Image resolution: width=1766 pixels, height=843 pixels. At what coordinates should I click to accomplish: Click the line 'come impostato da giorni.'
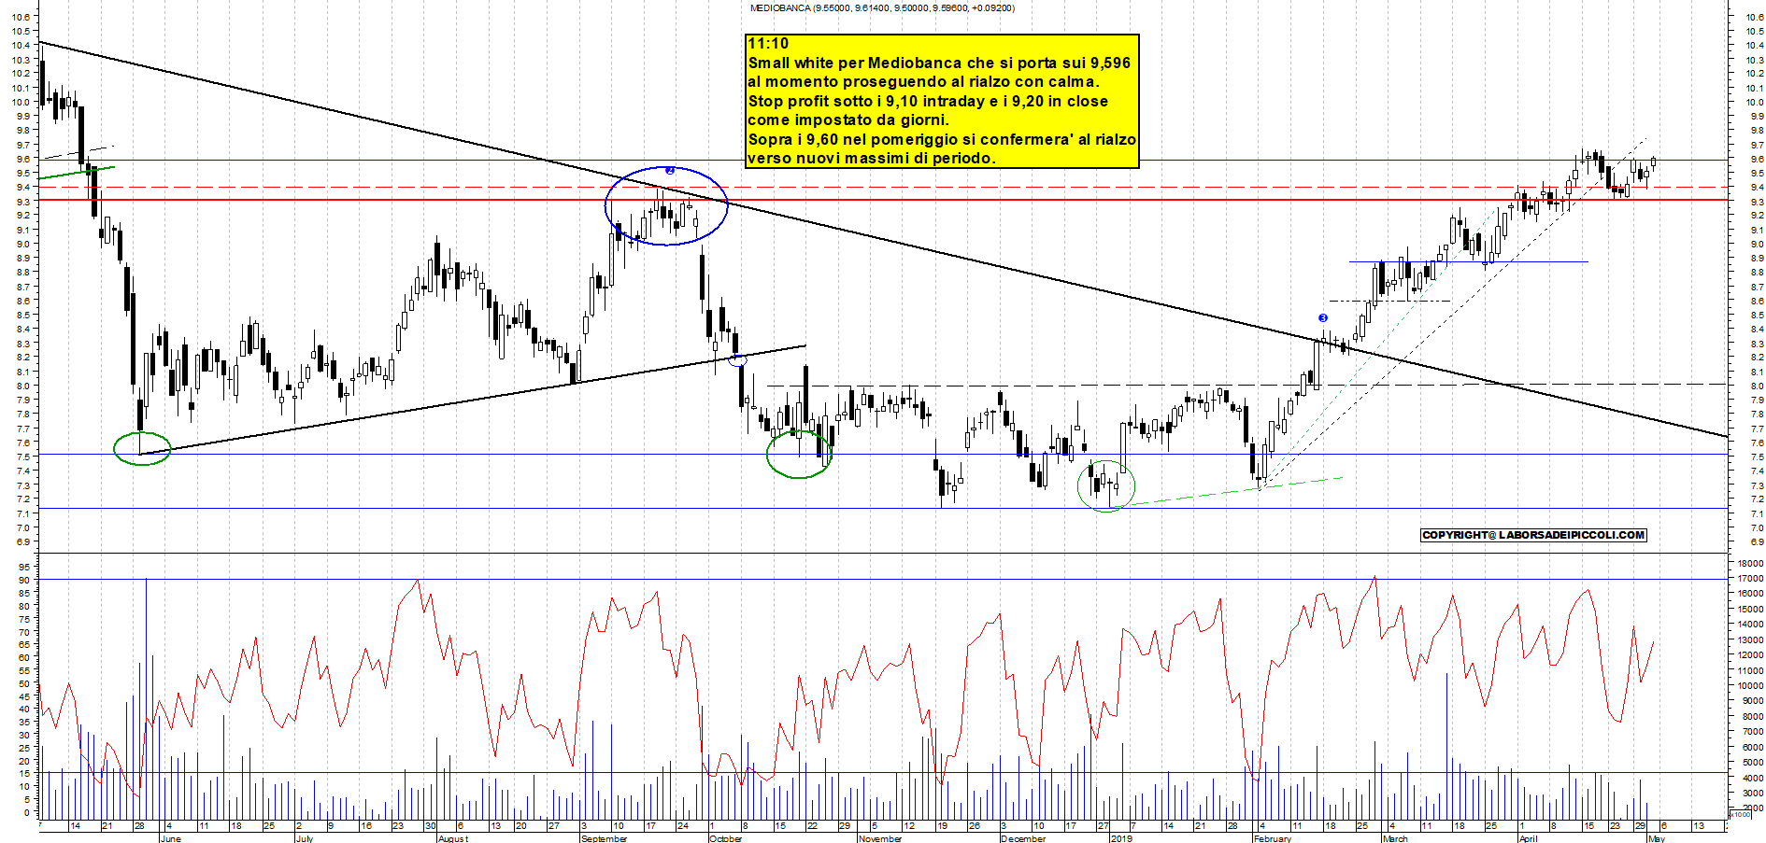848,119
